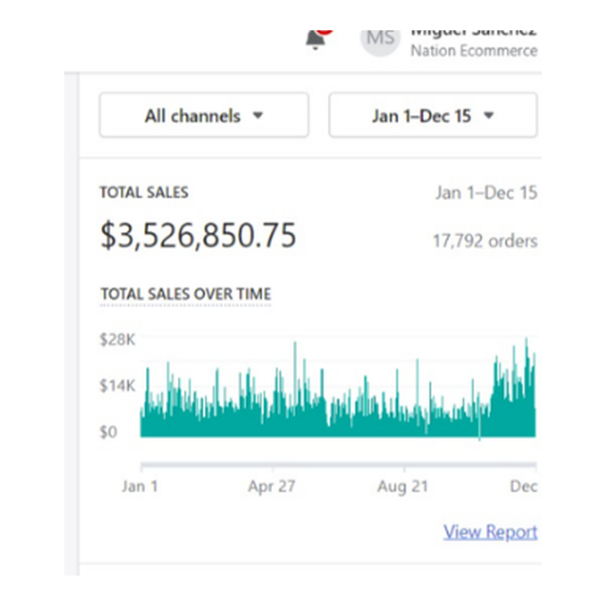This screenshot has height=606, width=606.
Task: Open the All channels dropdown
Action: tap(204, 115)
